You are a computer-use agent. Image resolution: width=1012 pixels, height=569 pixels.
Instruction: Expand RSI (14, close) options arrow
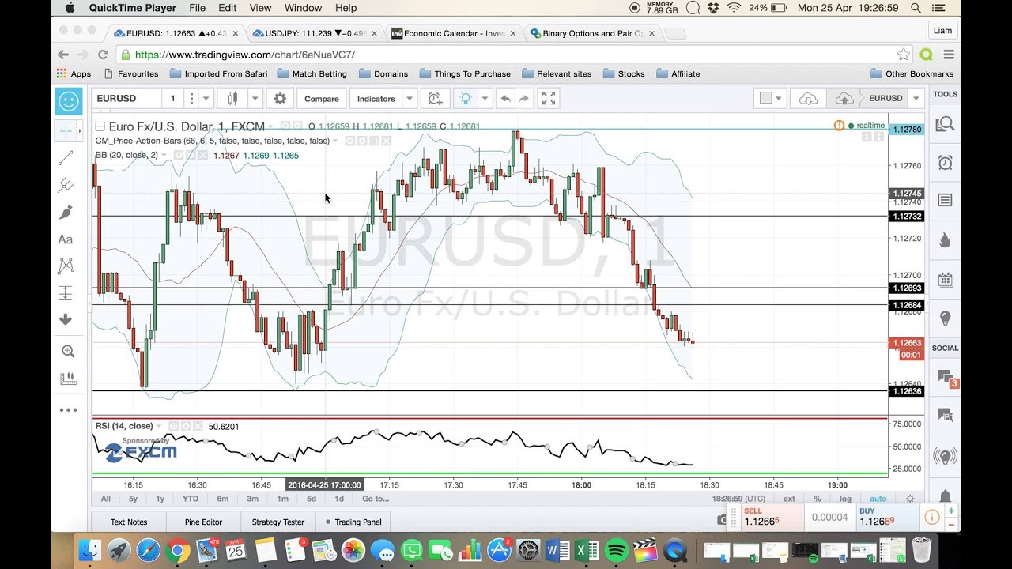pos(159,426)
